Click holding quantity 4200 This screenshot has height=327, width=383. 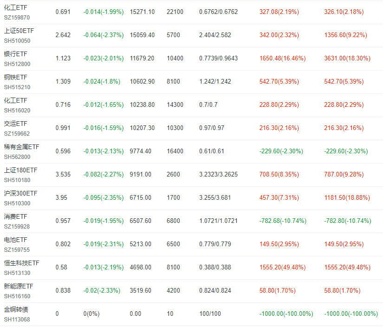173,291
